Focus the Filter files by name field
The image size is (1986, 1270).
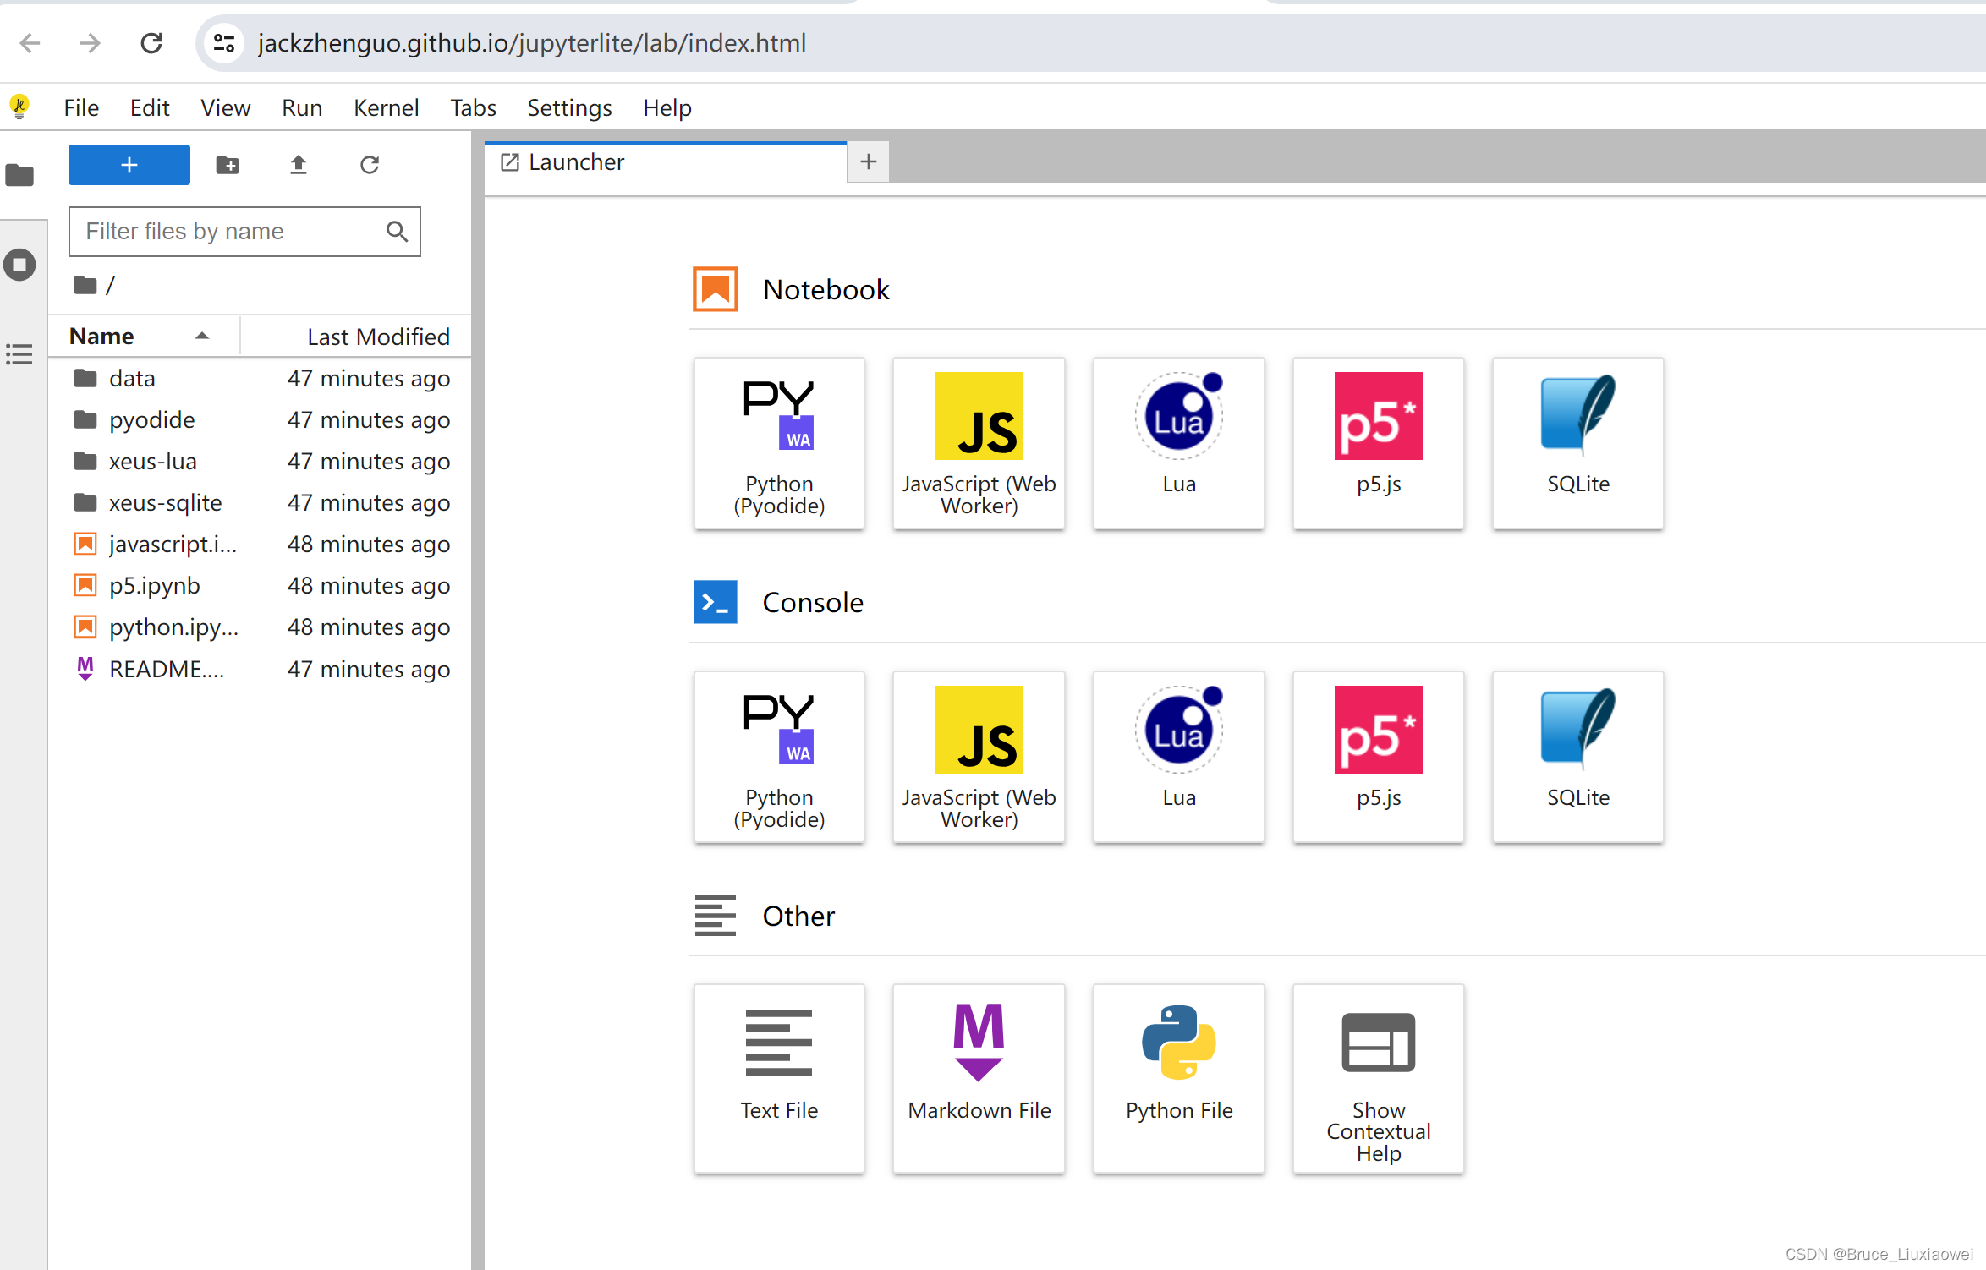pos(244,232)
